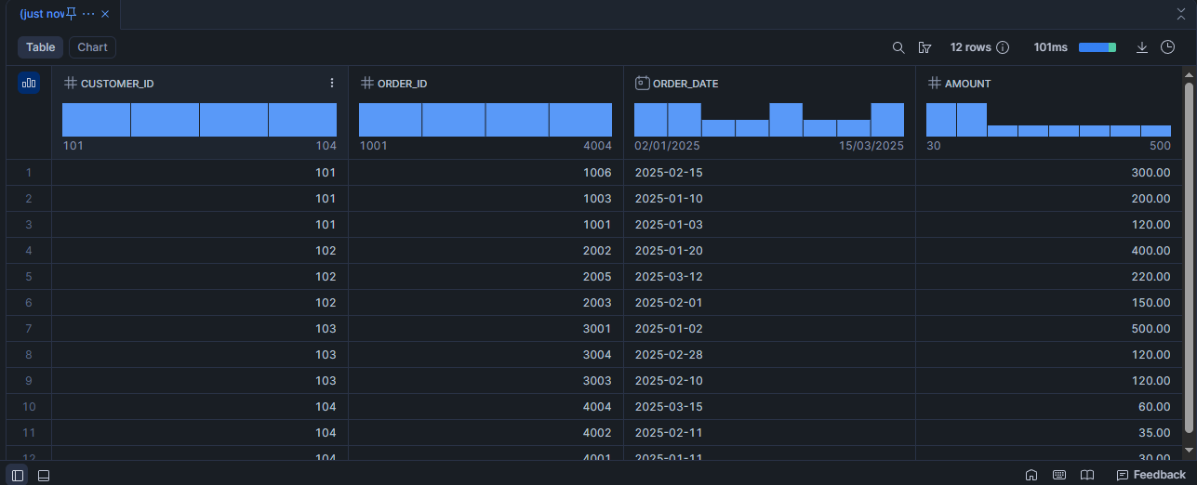This screenshot has height=485, width=1197.
Task: Pin the current query results tab
Action: point(72,14)
